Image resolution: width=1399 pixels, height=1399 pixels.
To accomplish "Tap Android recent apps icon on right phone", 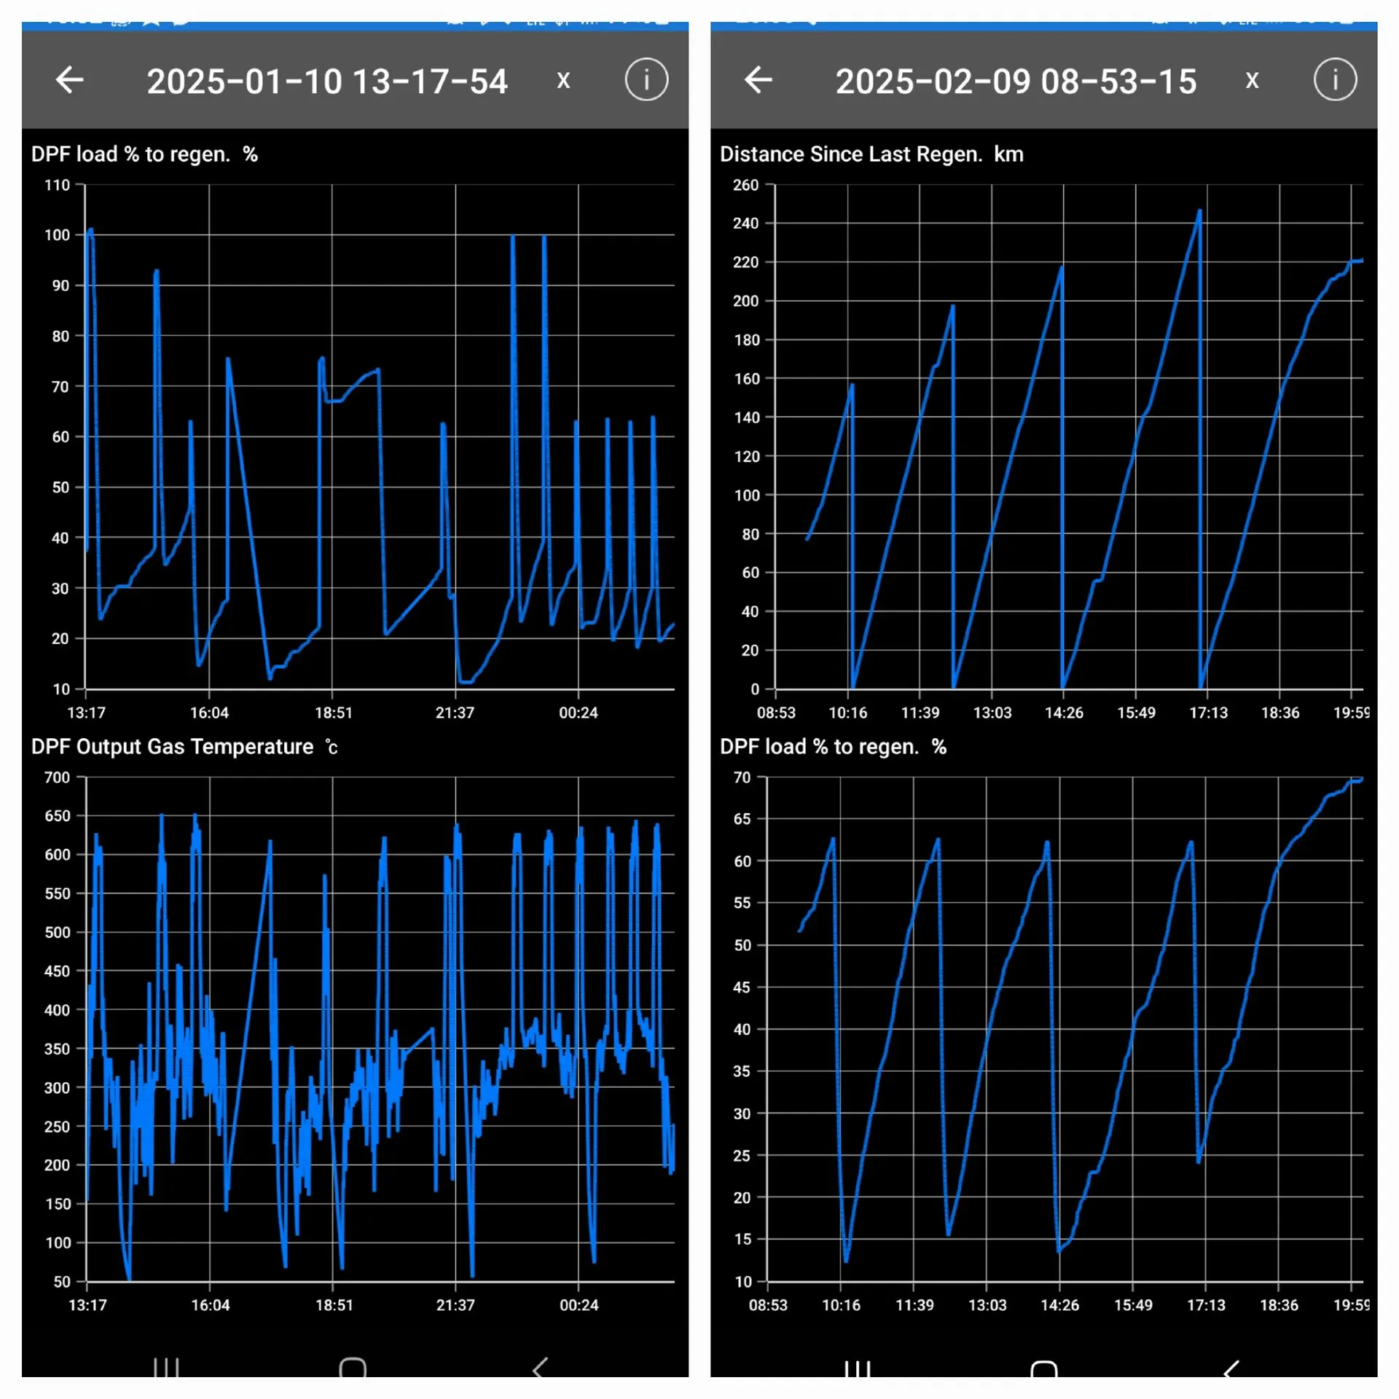I will 857,1368.
